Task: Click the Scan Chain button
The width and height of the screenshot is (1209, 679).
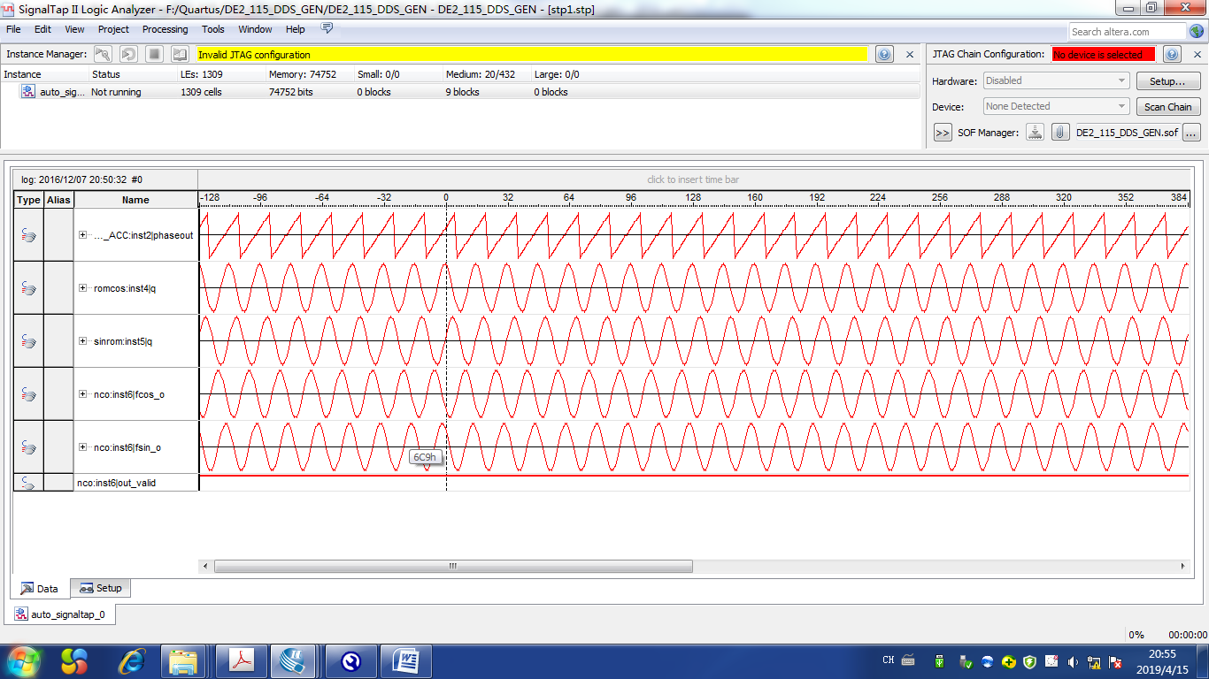Action: 1167,106
